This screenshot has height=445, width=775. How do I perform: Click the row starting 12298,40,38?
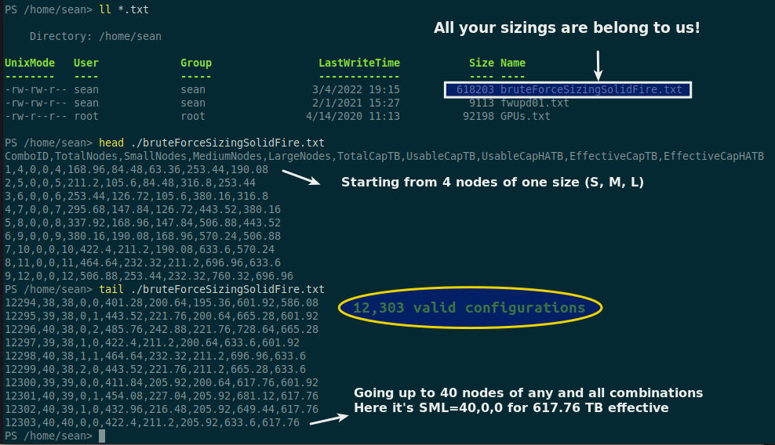155,356
